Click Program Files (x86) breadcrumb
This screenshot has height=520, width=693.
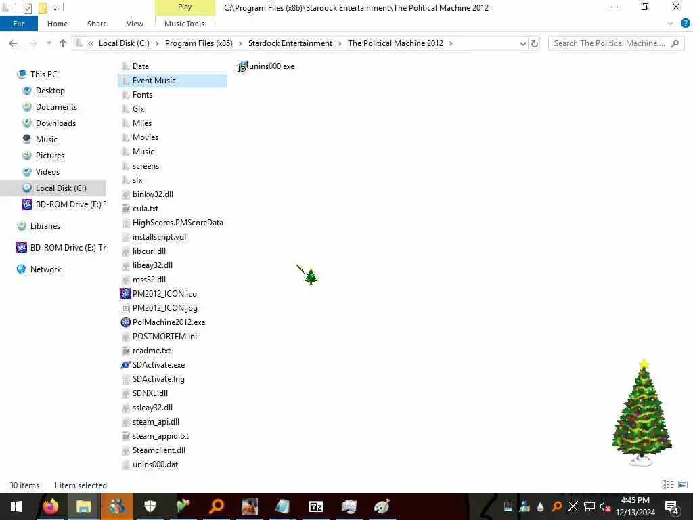[199, 43]
